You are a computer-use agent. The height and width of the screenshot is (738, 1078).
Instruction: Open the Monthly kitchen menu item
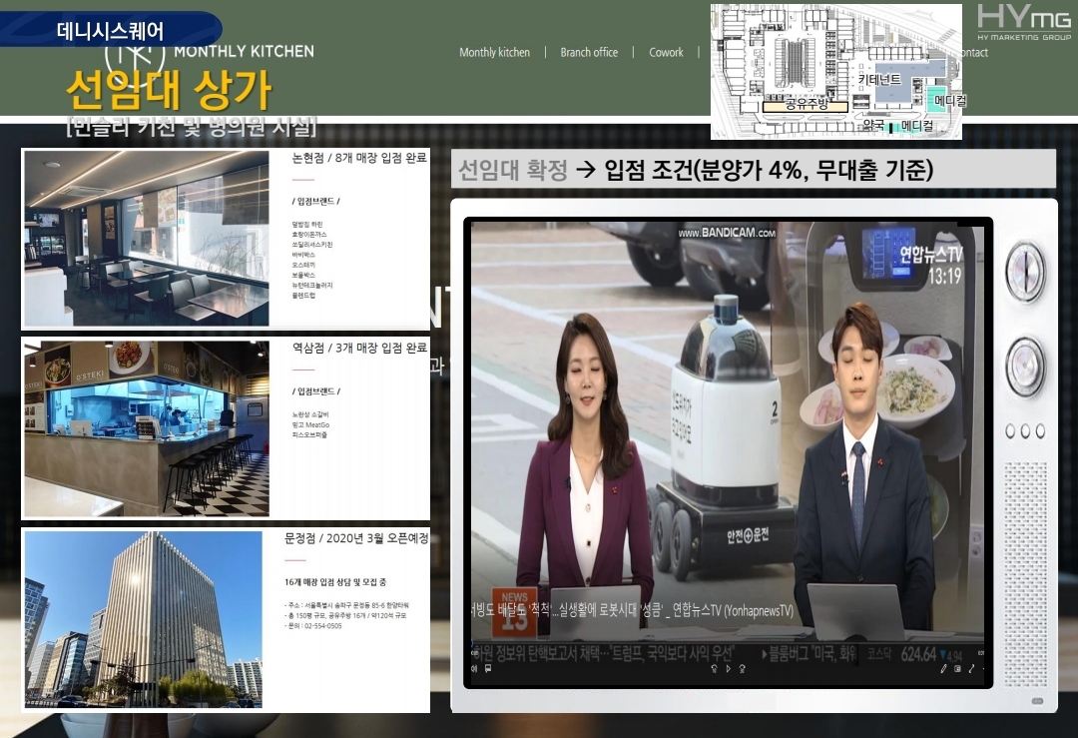click(x=494, y=53)
